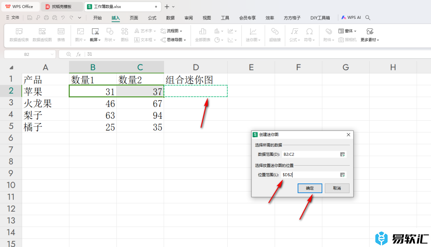Click the PivotChart (数据透视图) icon
This screenshot has width=431, height=247.
point(42,32)
